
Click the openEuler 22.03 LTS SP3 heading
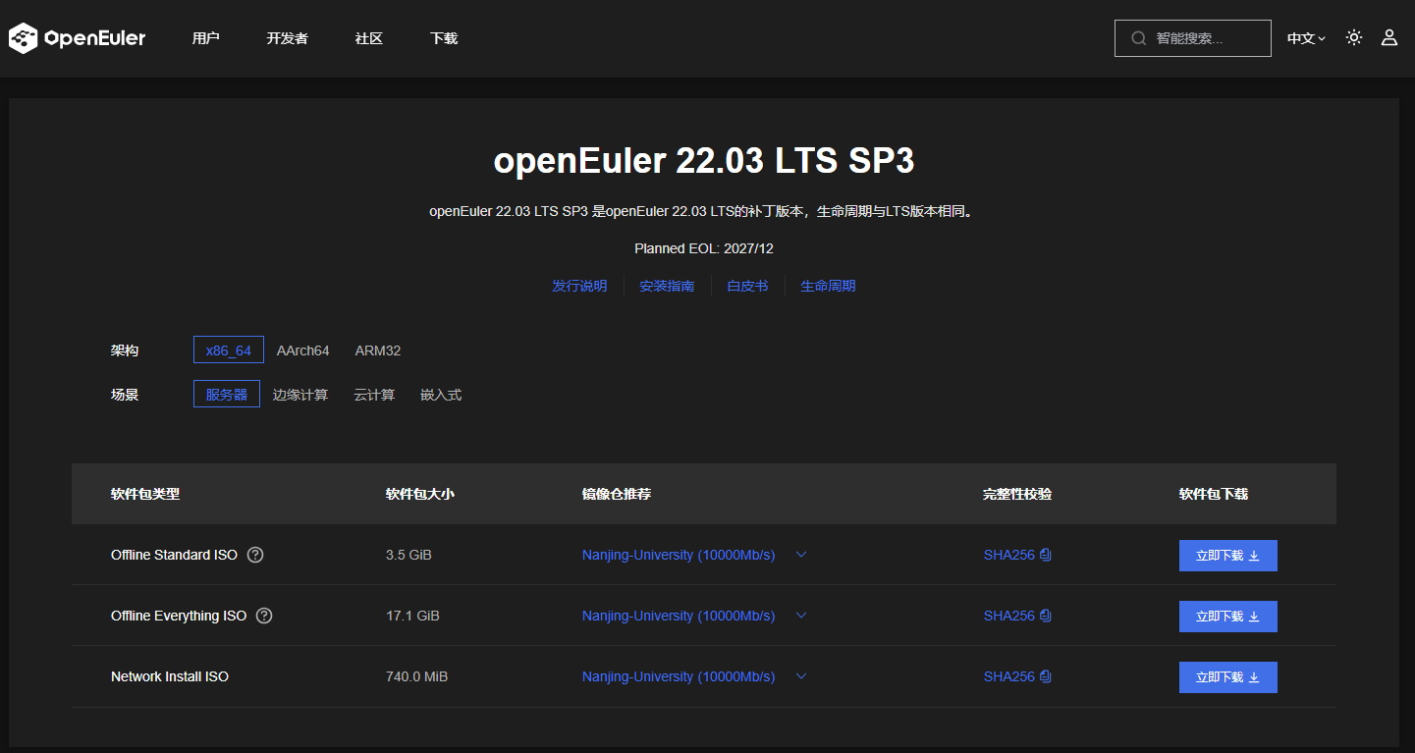[704, 161]
